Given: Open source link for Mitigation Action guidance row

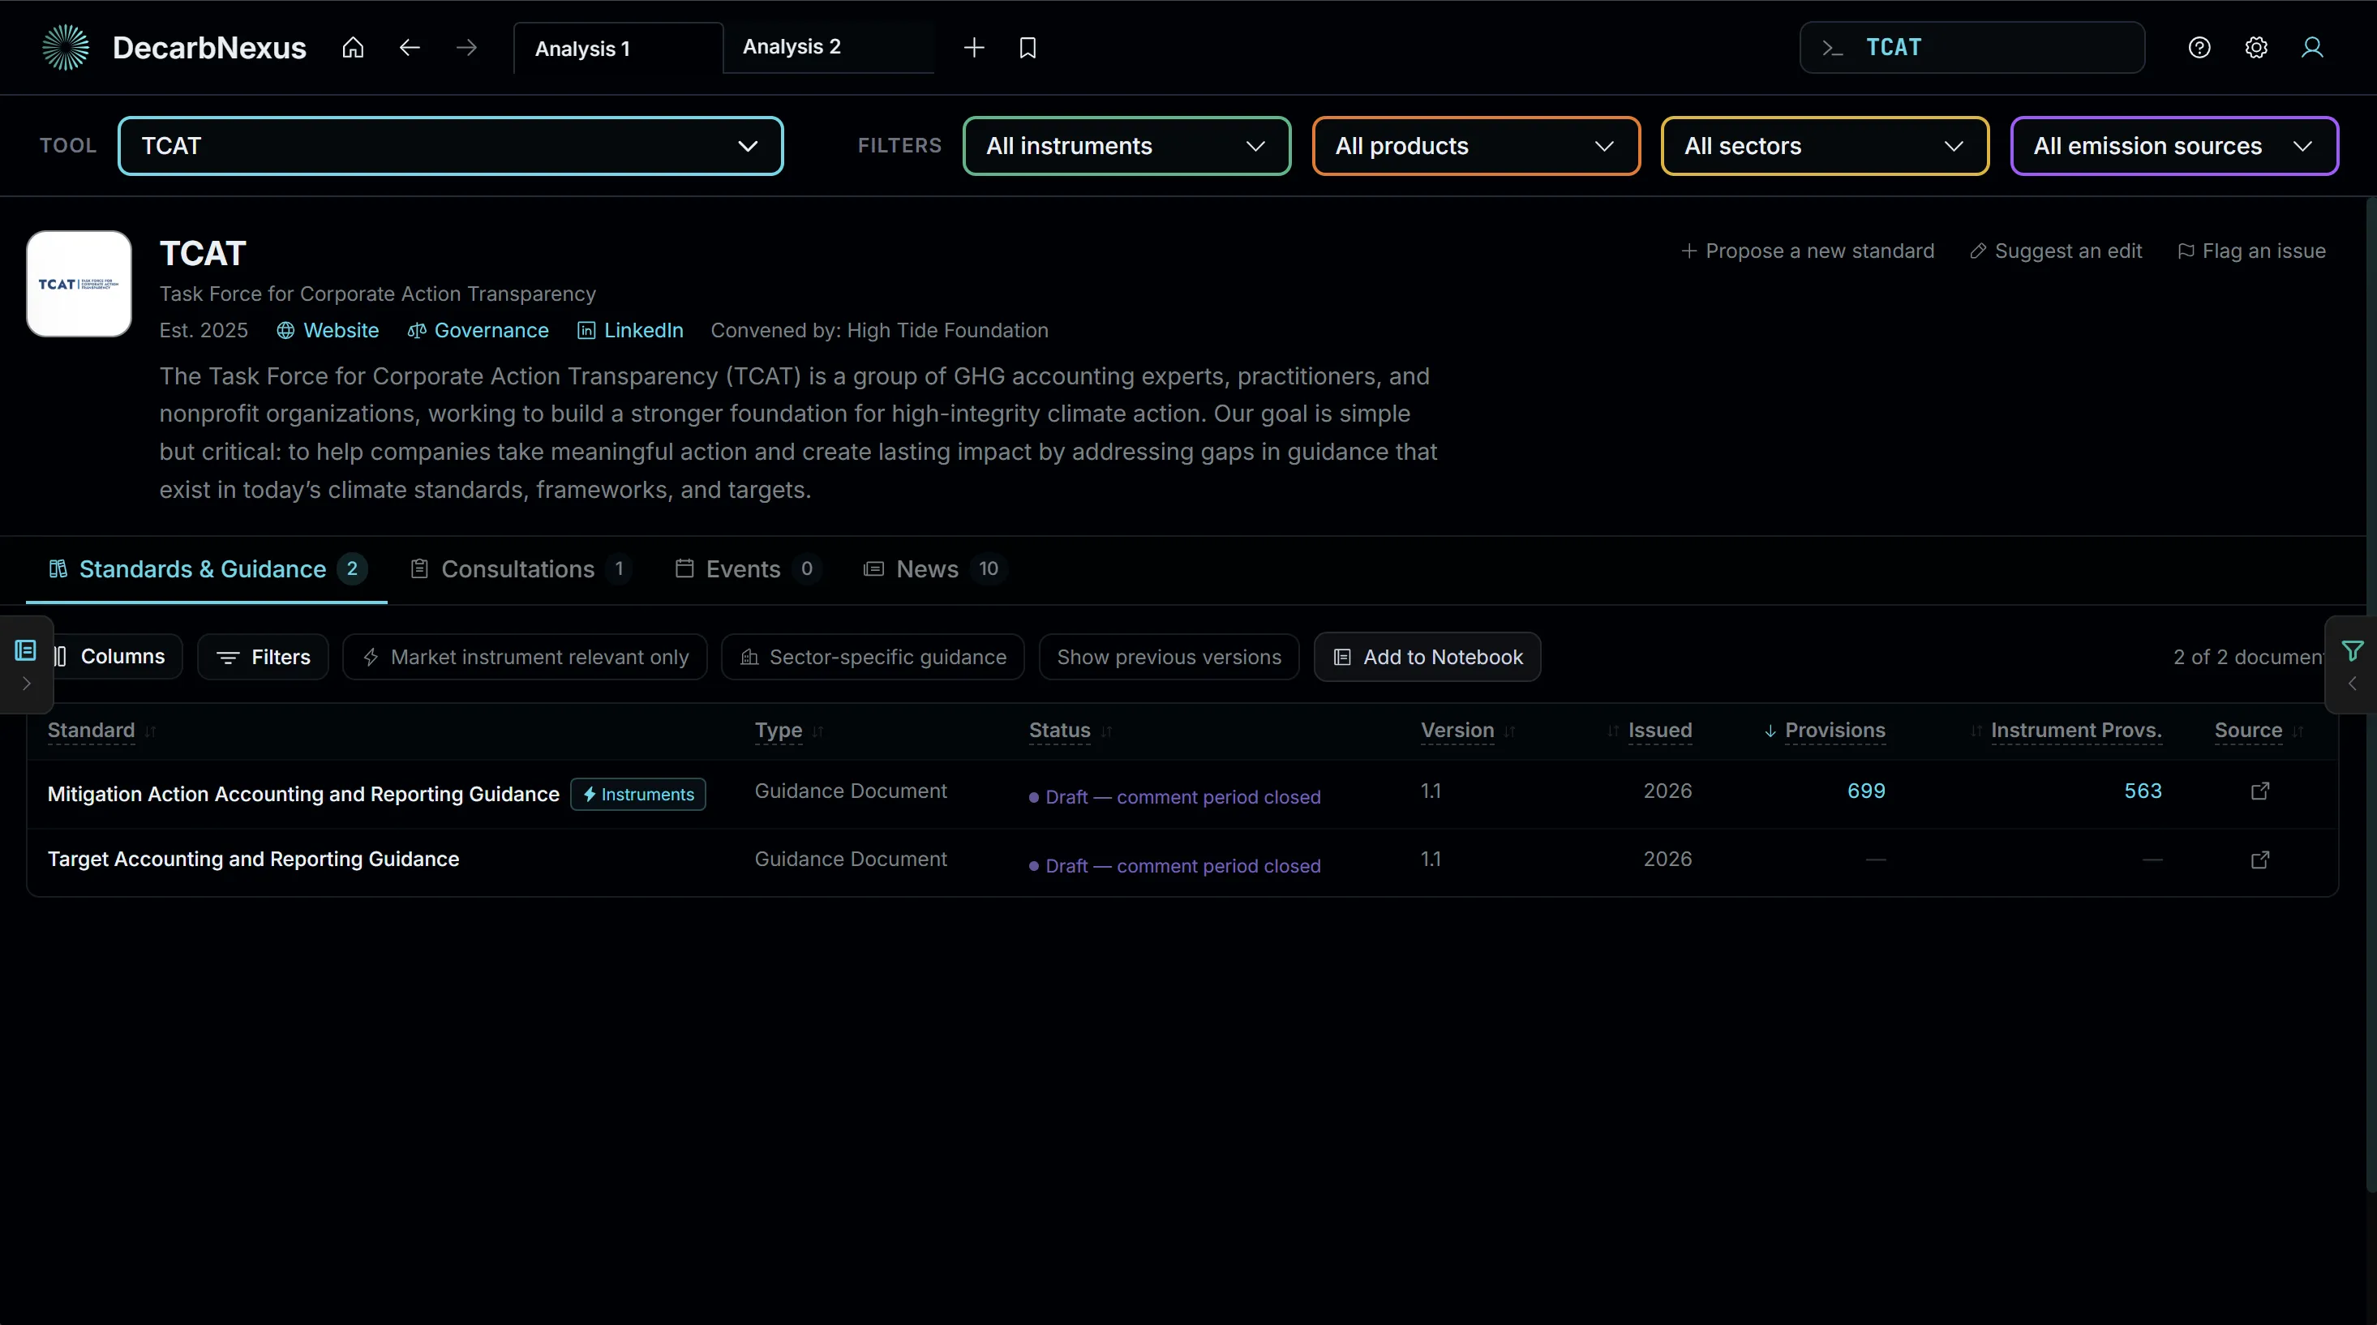Looking at the screenshot, I should tap(2259, 791).
